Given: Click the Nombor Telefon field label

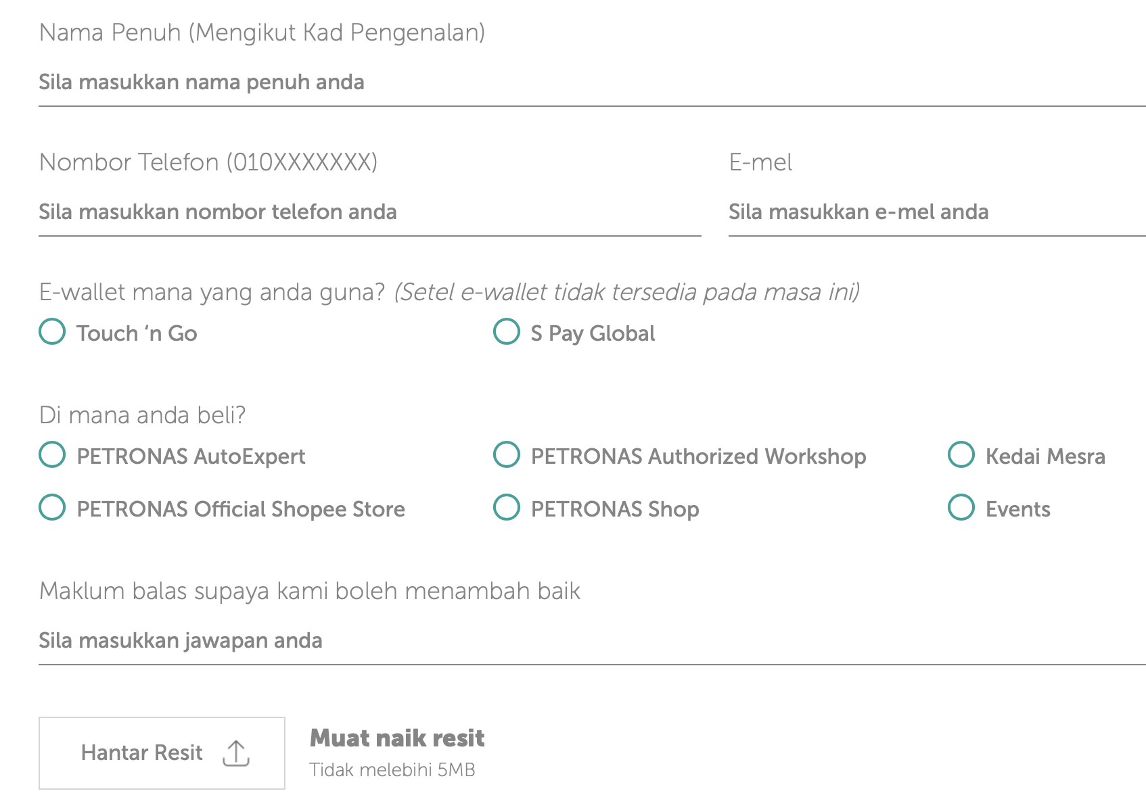Looking at the screenshot, I should [x=208, y=162].
